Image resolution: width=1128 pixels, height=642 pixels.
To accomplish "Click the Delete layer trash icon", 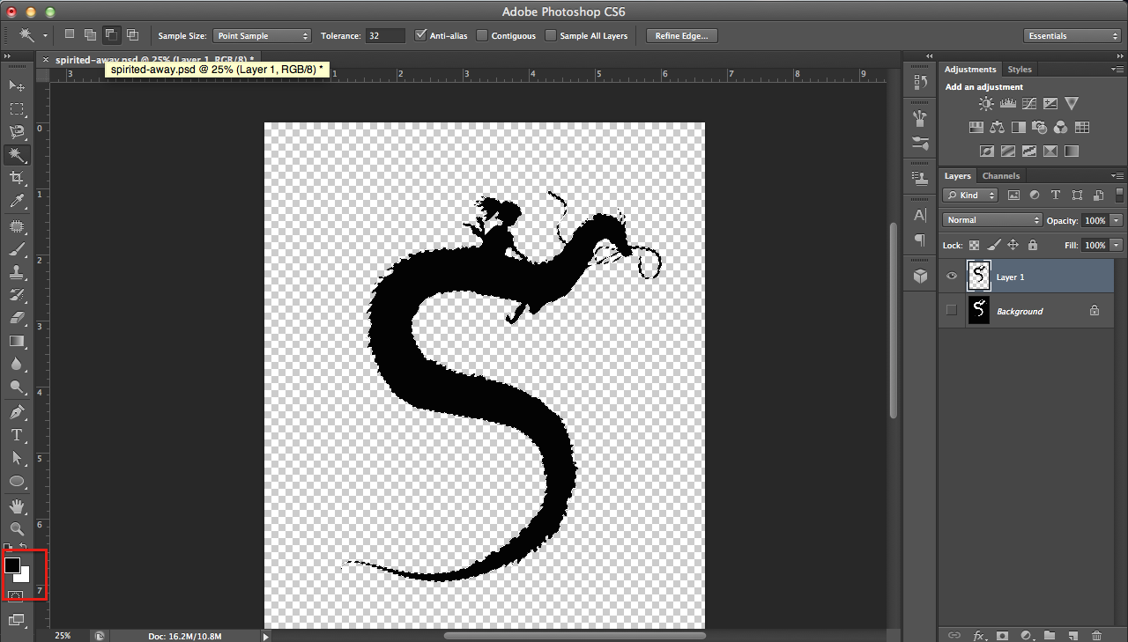I will pos(1096,635).
